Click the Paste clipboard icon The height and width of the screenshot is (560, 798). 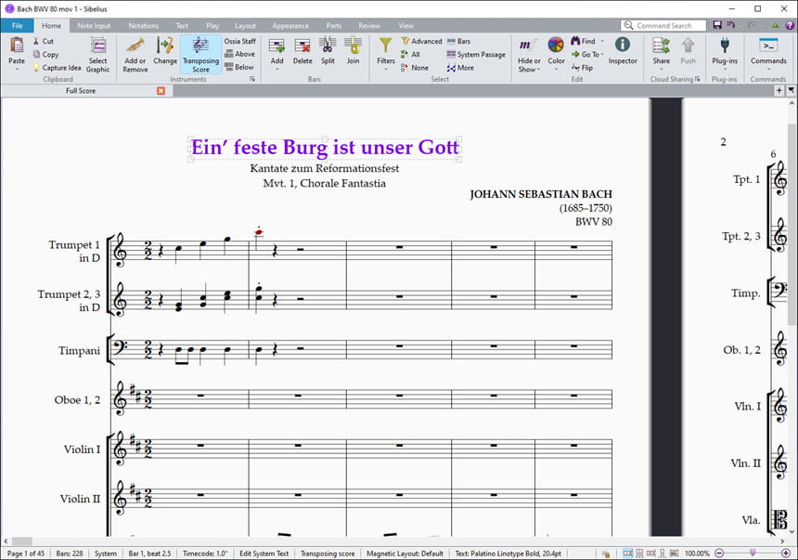17,46
